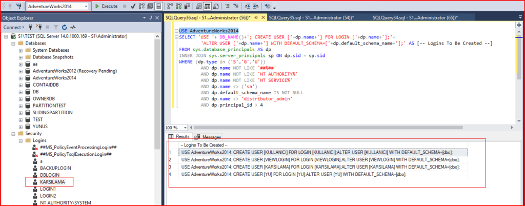This screenshot has width=525, height=206.
Task: Click the Parse checkmark icon in toolbar
Action: coord(133,6)
